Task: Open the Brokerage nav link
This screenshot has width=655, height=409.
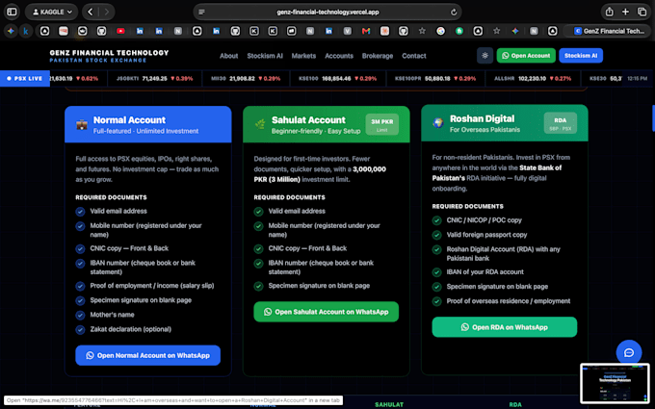Action: 378,56
